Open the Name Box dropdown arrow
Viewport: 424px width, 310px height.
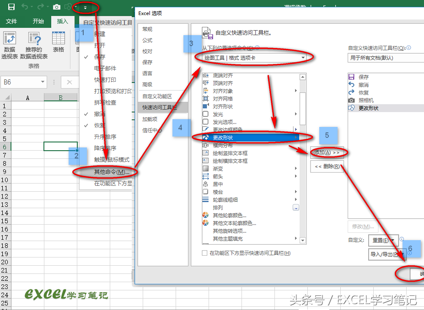pos(43,82)
